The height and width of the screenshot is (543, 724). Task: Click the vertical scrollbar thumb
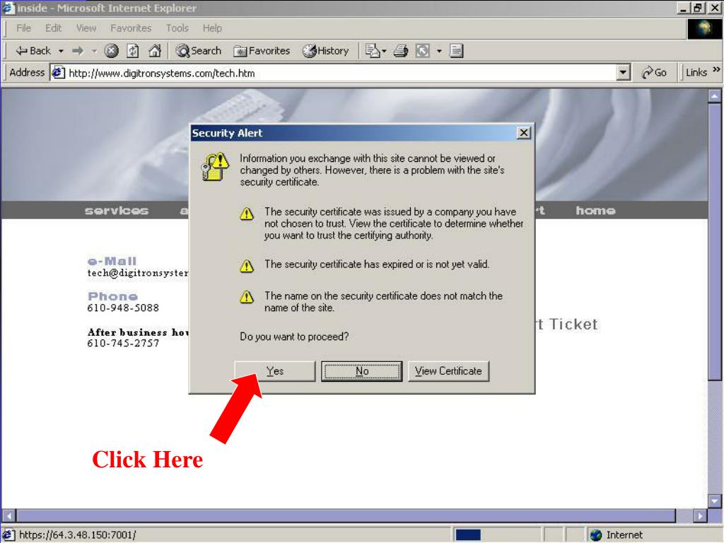click(x=714, y=241)
